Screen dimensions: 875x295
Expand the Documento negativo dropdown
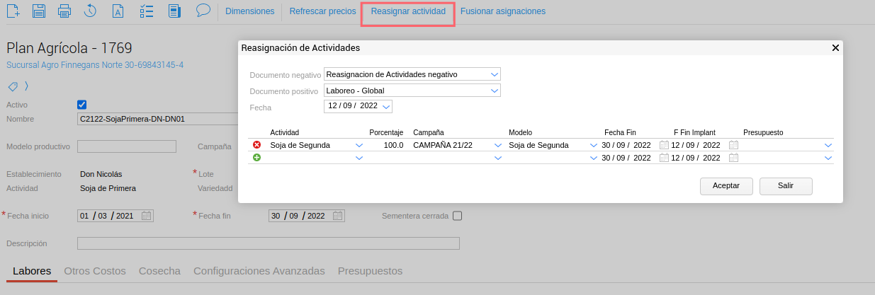[494, 74]
